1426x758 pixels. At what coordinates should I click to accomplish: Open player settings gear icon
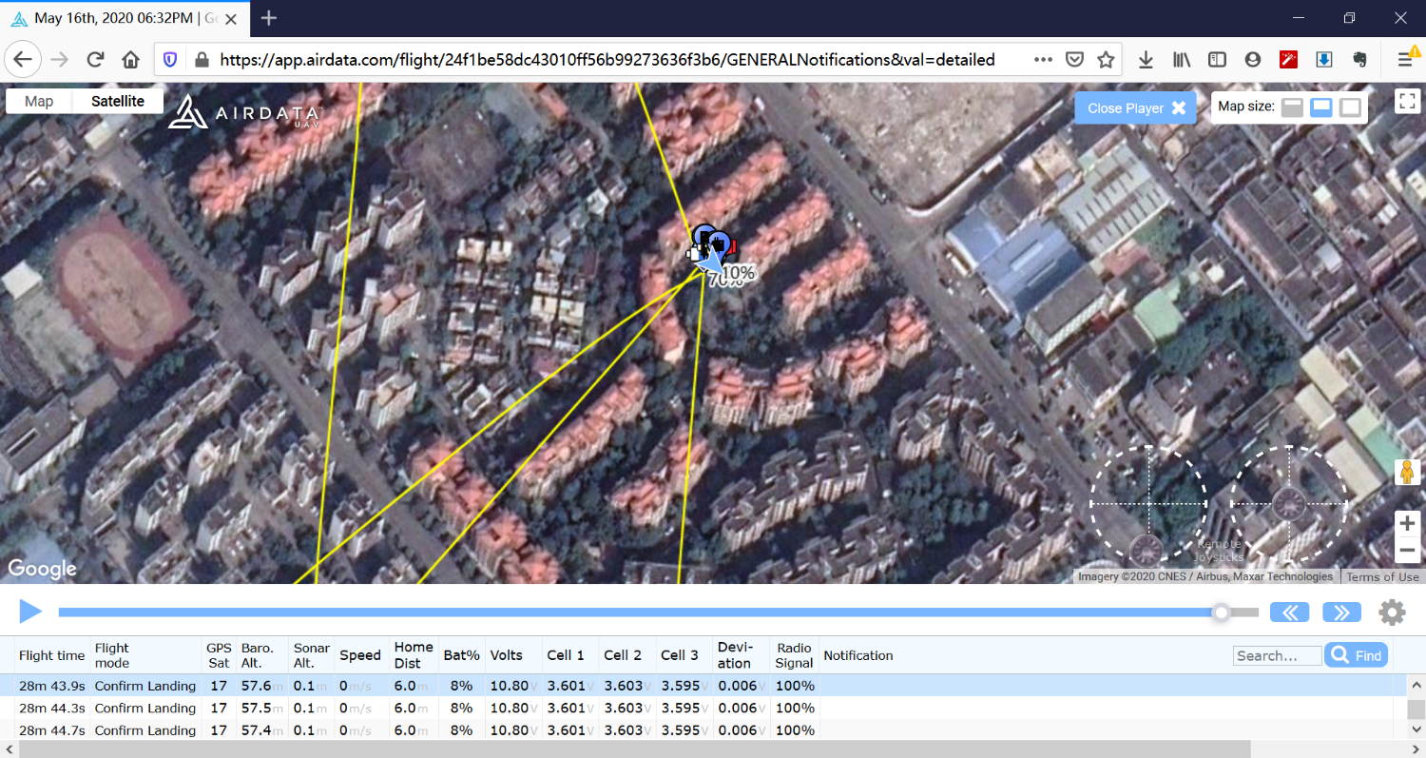(1392, 612)
